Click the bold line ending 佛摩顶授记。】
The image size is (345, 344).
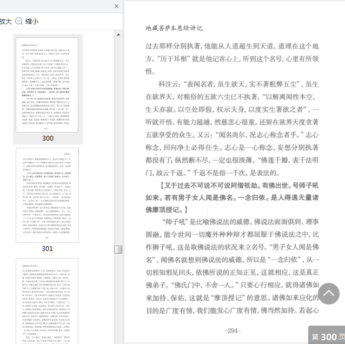[167, 210]
